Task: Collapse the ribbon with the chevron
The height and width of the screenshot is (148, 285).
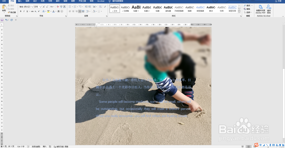Action: pos(283,16)
